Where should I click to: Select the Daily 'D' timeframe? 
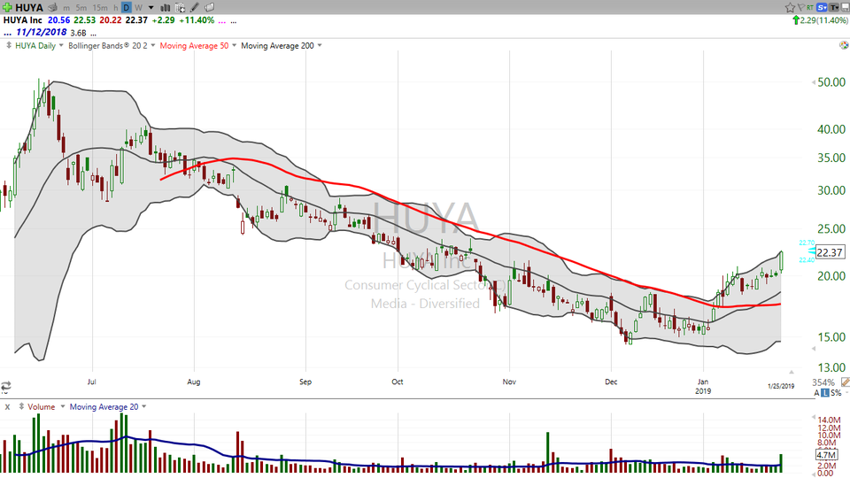coord(127,8)
